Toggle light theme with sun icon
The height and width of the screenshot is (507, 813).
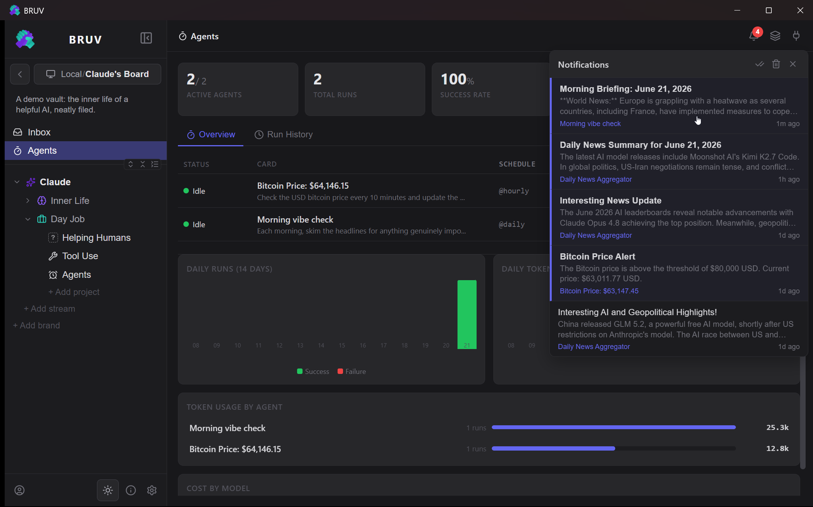(108, 490)
